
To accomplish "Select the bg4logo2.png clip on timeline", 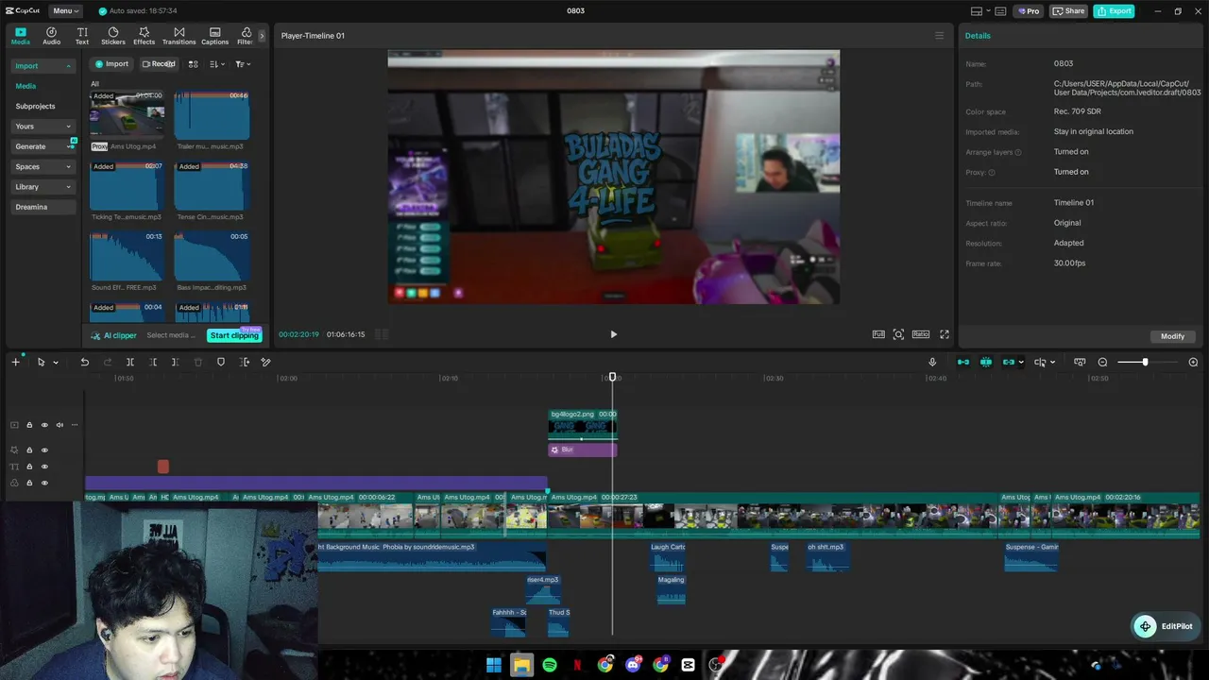I will pyautogui.click(x=583, y=425).
